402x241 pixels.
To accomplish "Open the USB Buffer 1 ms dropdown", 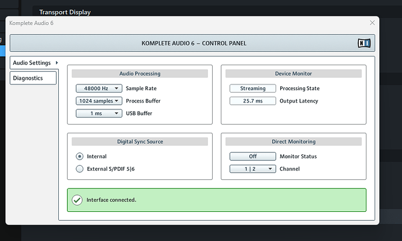I will (99, 113).
